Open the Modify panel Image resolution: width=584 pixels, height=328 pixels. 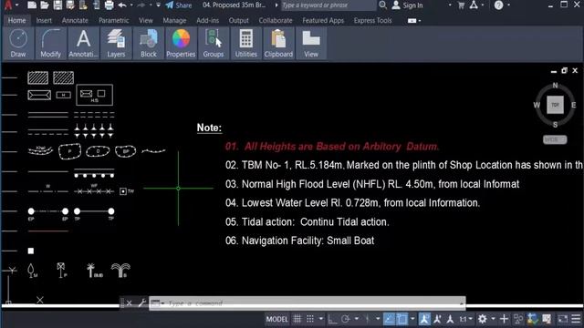tap(51, 43)
